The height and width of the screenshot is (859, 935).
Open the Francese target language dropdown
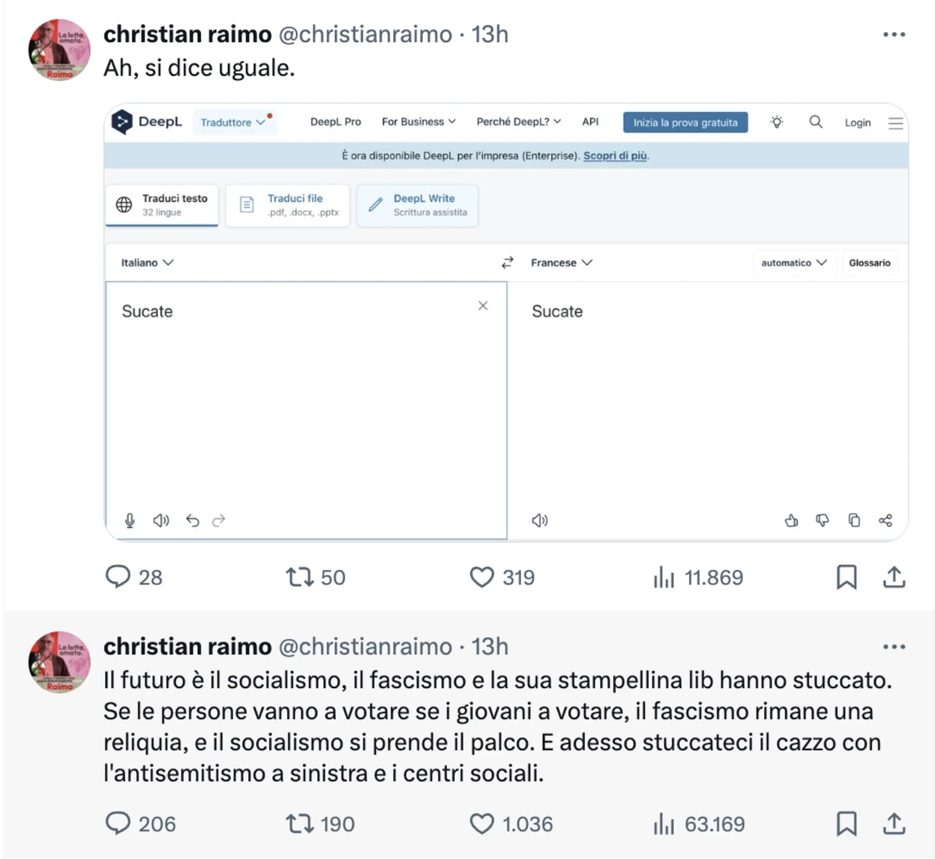[x=560, y=262]
